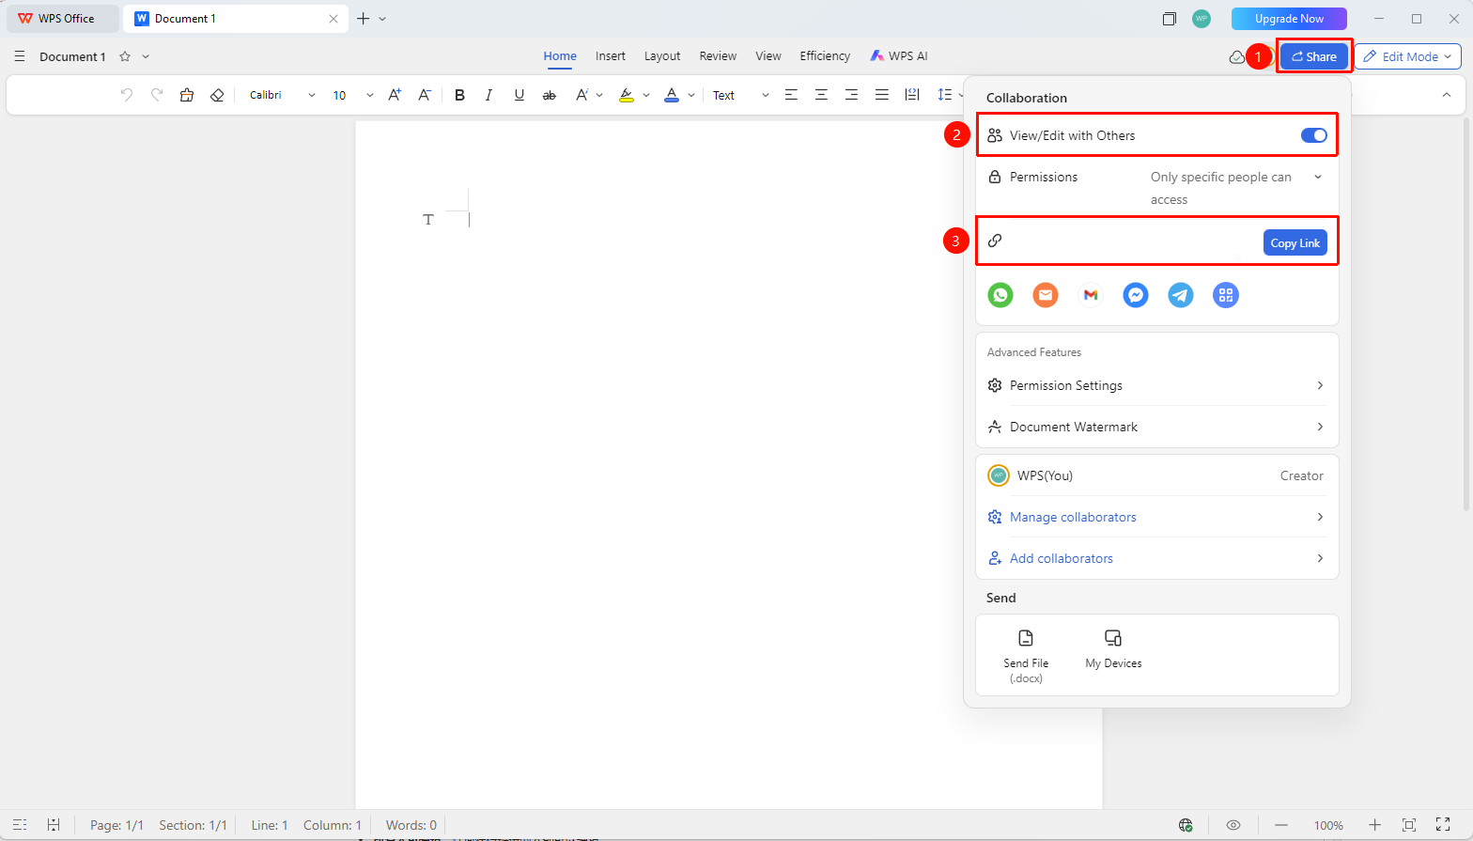Increase font size with A+ icon
Screen dimensions: 1473x841
point(395,95)
